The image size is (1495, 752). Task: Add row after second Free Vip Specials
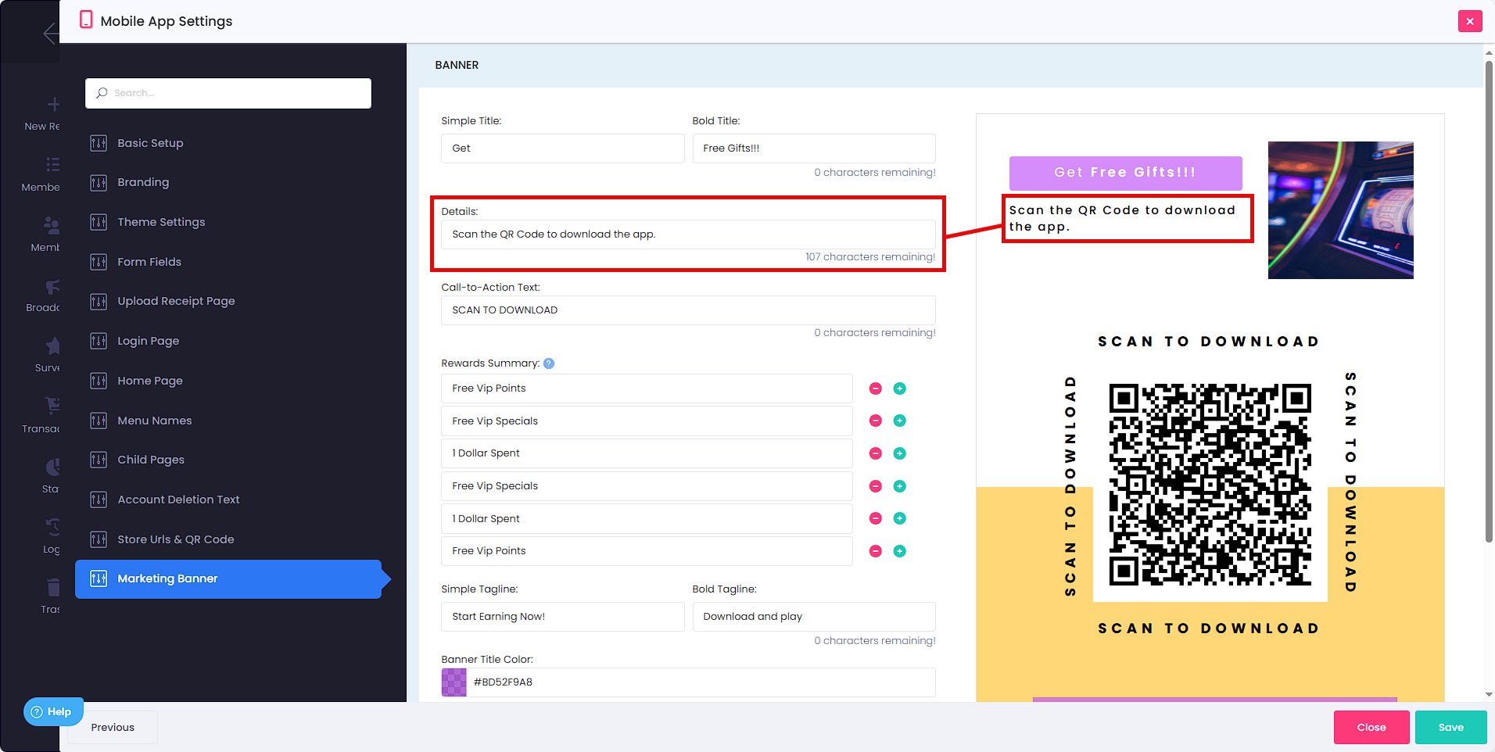[x=900, y=486]
